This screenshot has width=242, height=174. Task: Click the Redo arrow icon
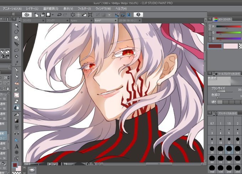point(65,15)
